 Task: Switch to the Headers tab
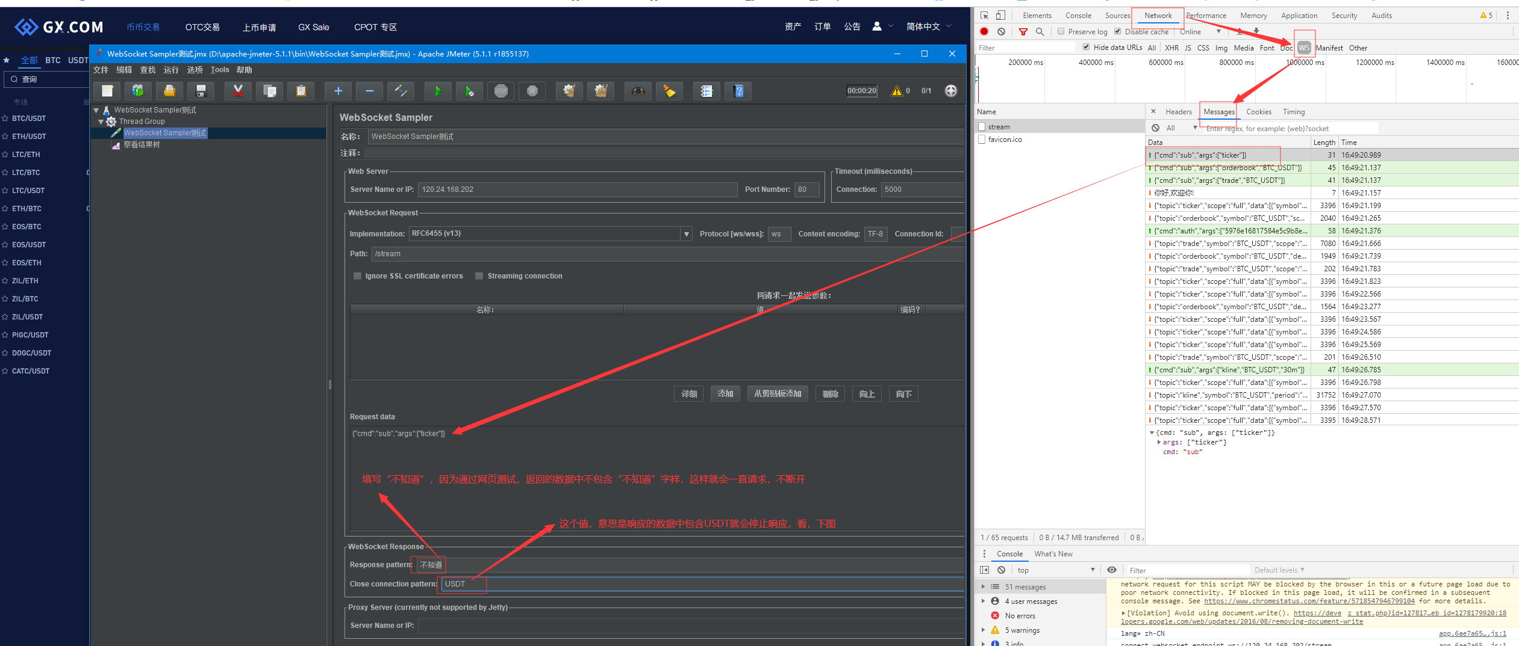[x=1179, y=112]
